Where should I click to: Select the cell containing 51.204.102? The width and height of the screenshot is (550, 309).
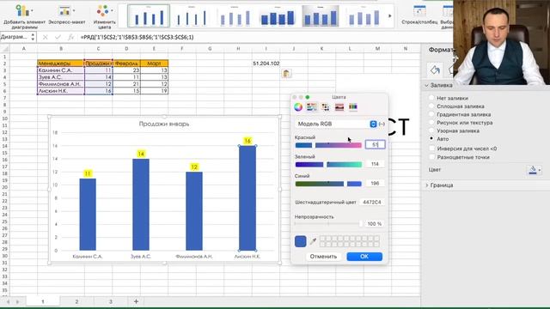coord(266,64)
